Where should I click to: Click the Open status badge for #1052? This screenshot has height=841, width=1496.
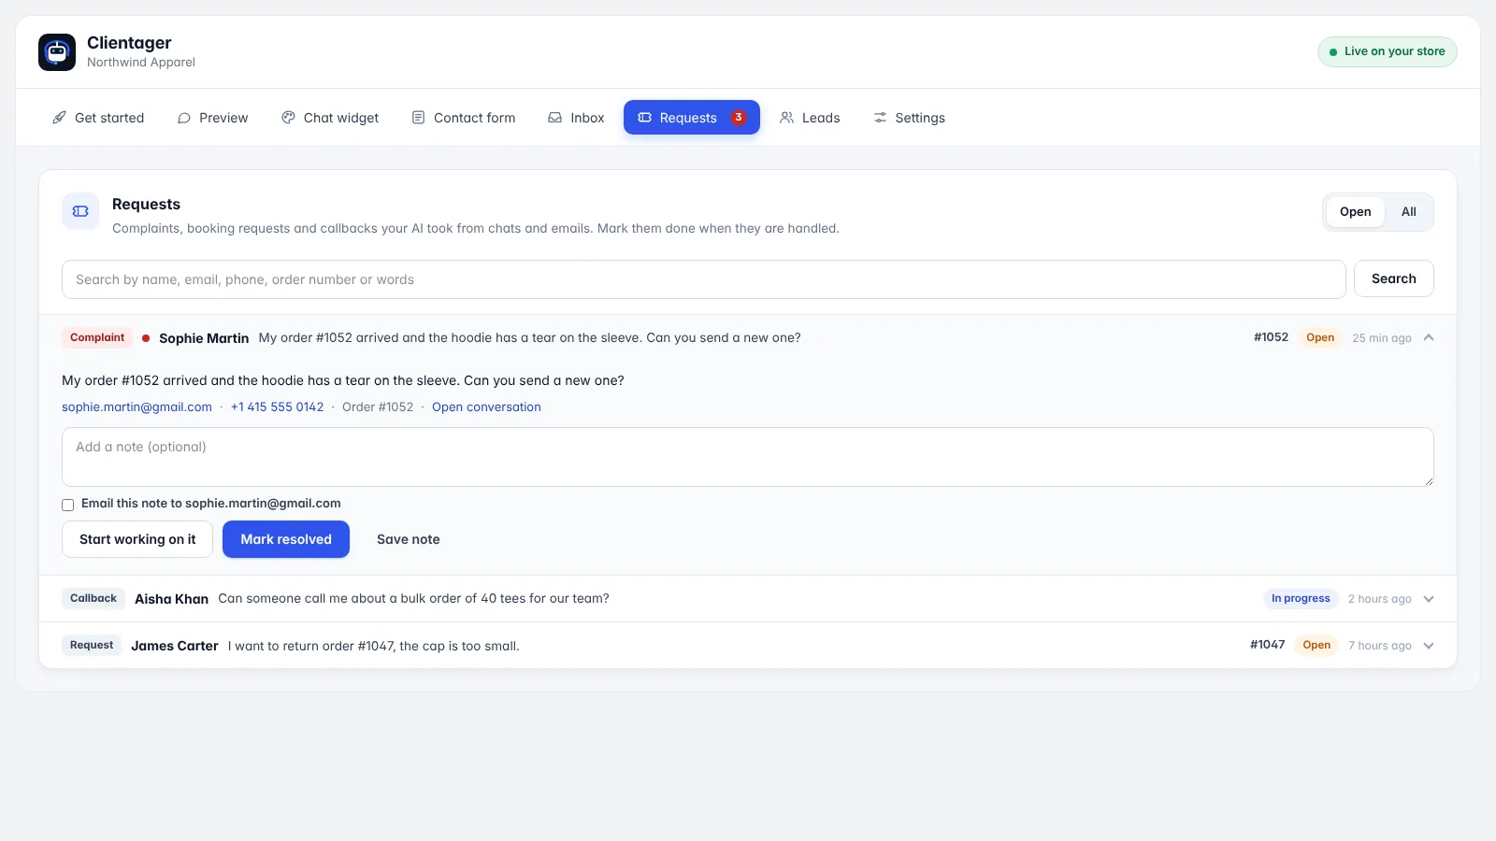pos(1320,338)
